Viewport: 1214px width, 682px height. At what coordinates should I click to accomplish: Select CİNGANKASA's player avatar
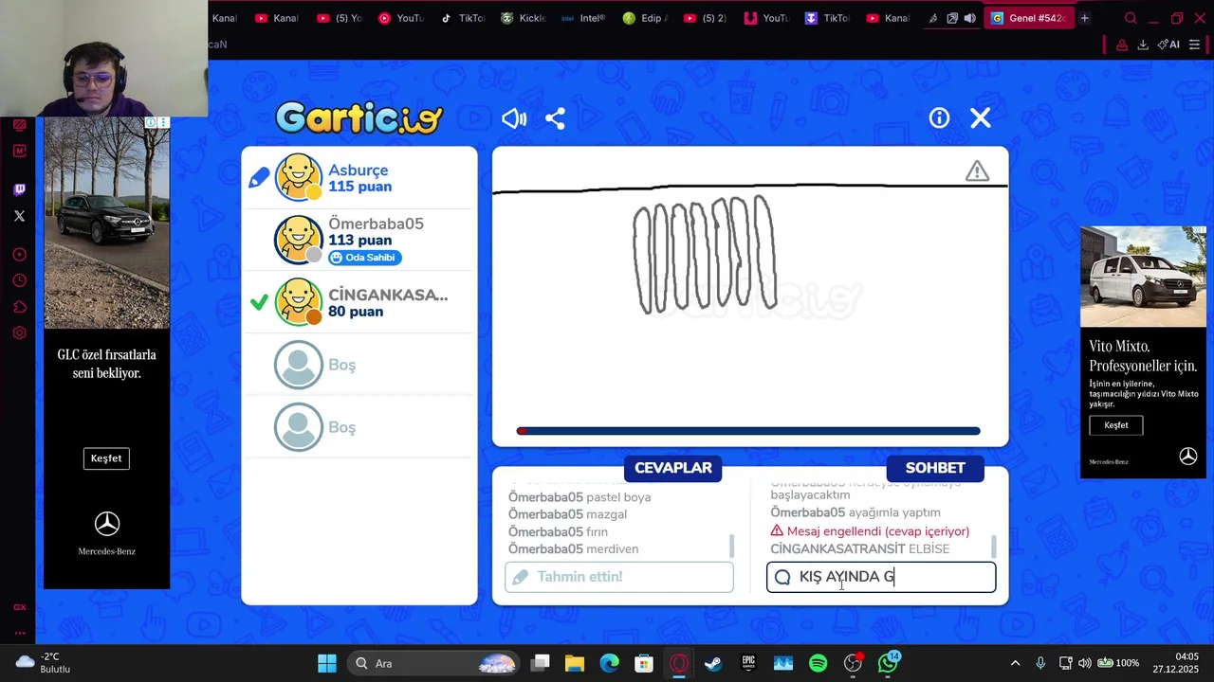point(299,302)
